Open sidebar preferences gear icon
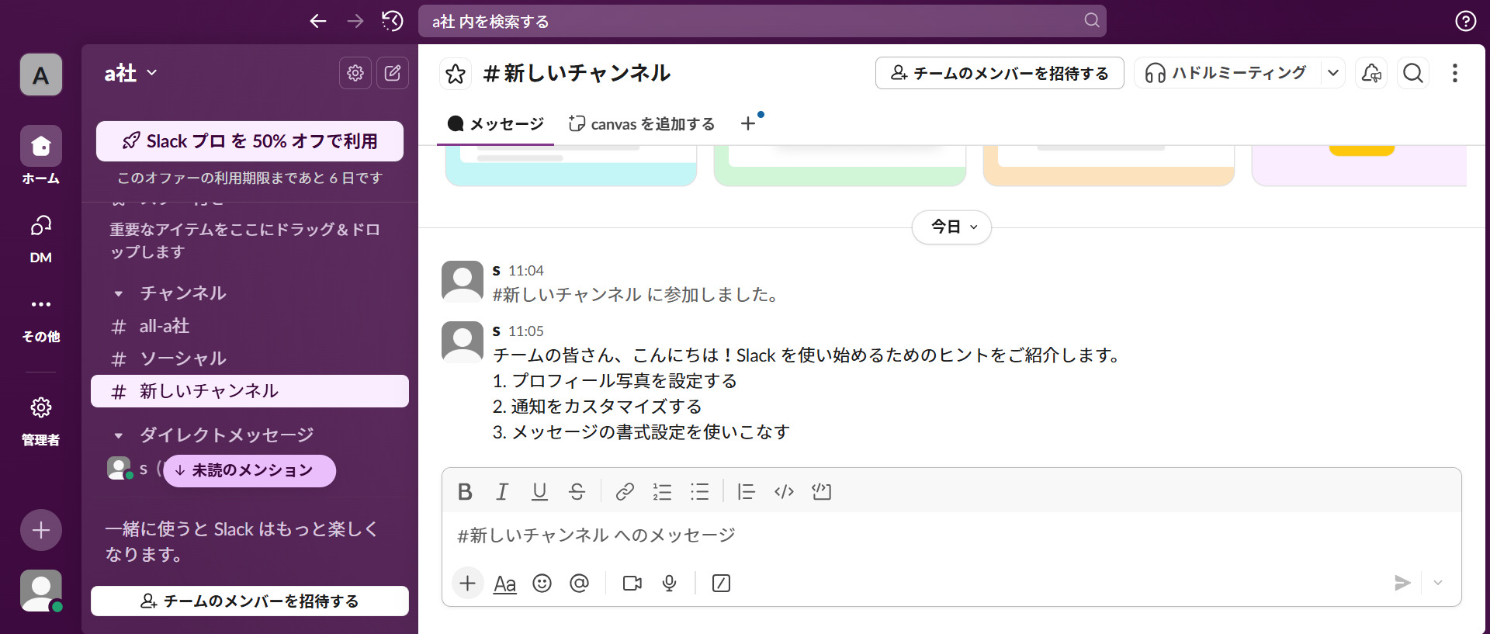1490x634 pixels. pos(355,73)
